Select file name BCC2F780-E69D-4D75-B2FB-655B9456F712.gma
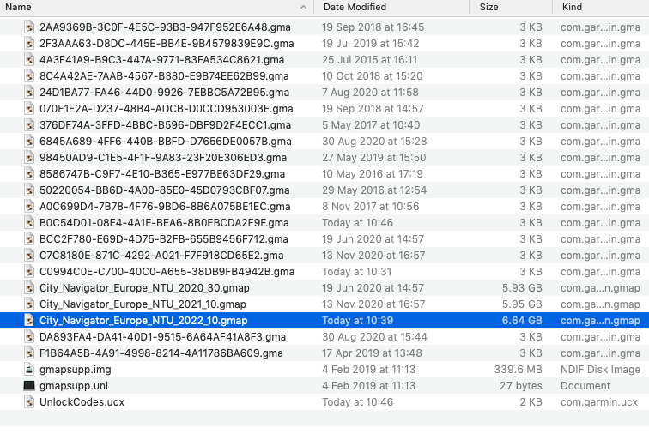 click(164, 239)
